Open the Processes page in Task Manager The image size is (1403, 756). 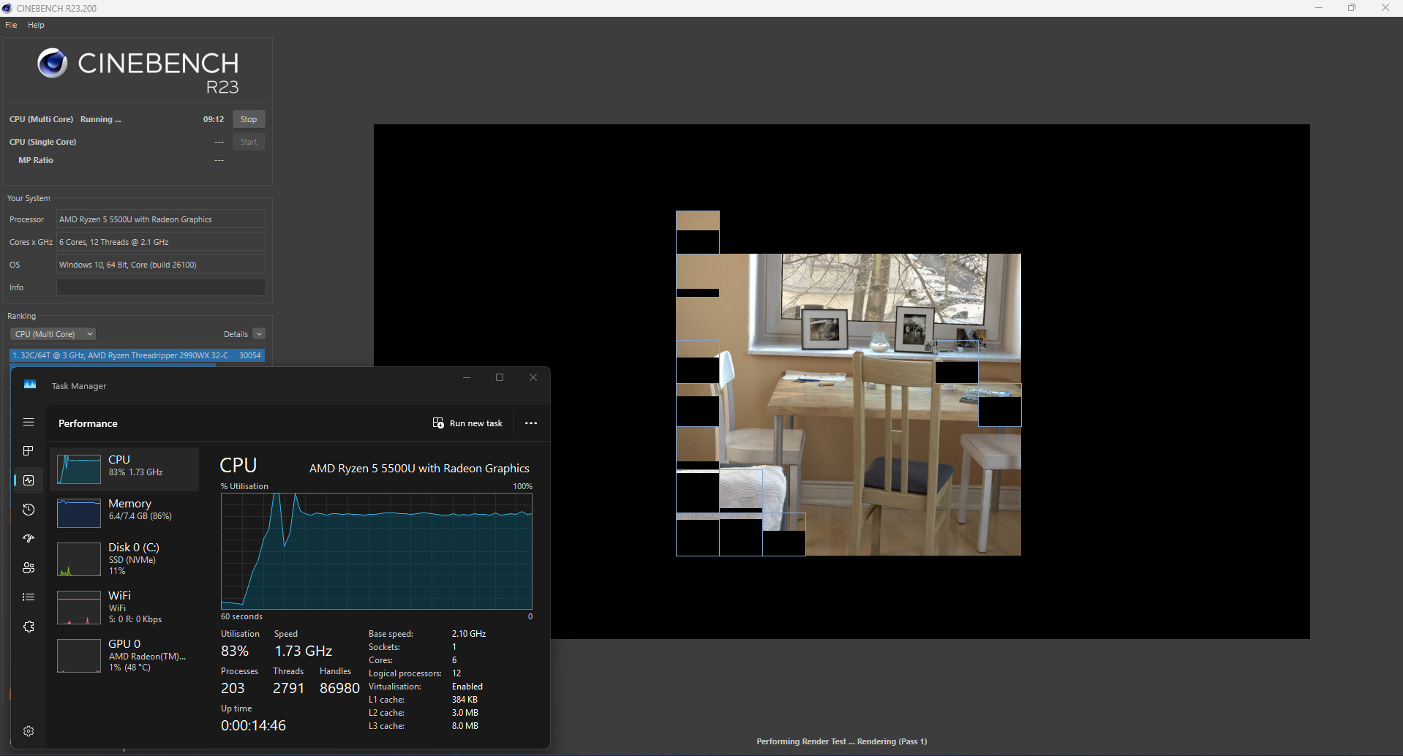[29, 451]
